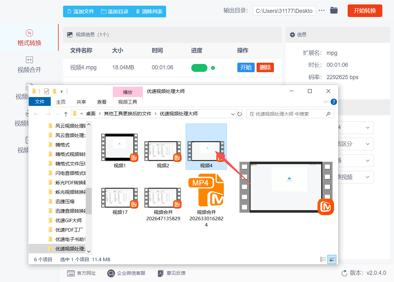The height and width of the screenshot is (282, 394).
Task: Open the 主页 tab in Explorer ribbon
Action: click(61, 102)
